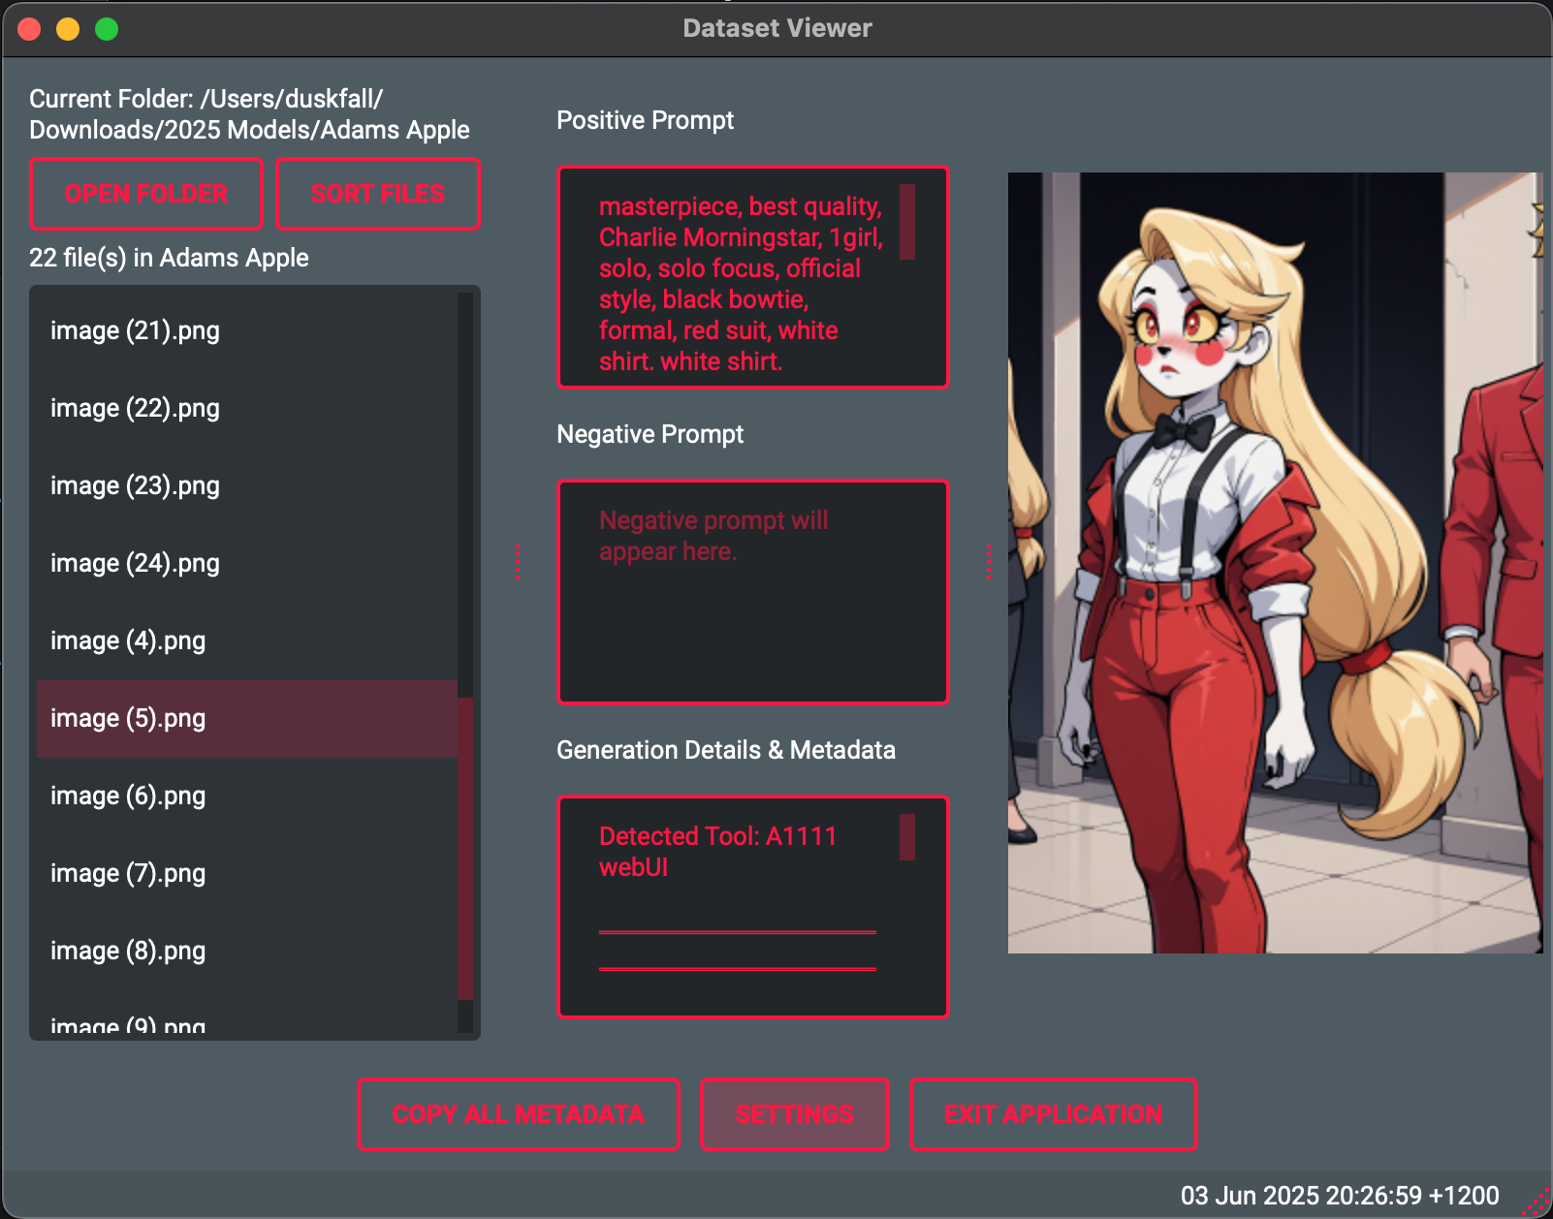Click the Detected Tool metadata text
This screenshot has height=1219, width=1553.
tap(717, 852)
